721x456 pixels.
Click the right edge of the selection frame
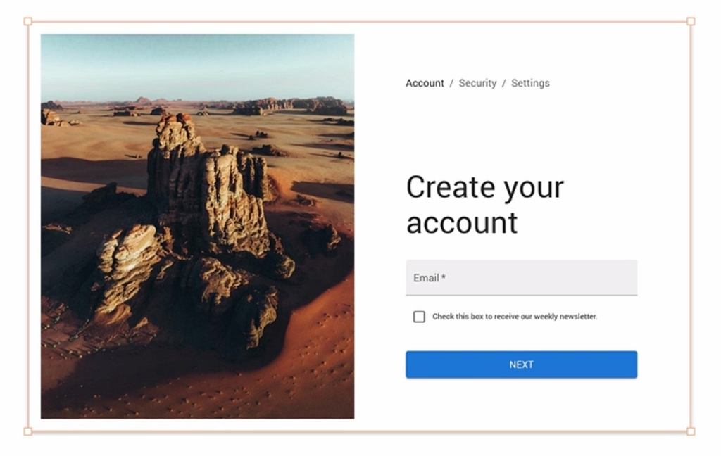click(x=691, y=226)
